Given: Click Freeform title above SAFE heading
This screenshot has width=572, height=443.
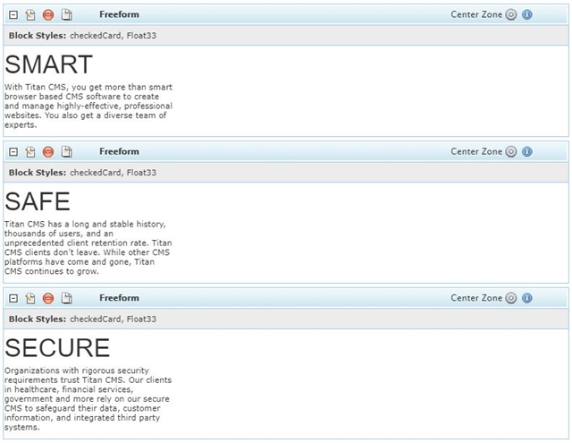Looking at the screenshot, I should (119, 151).
